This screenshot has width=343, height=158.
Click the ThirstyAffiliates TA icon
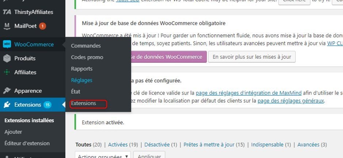(7, 12)
